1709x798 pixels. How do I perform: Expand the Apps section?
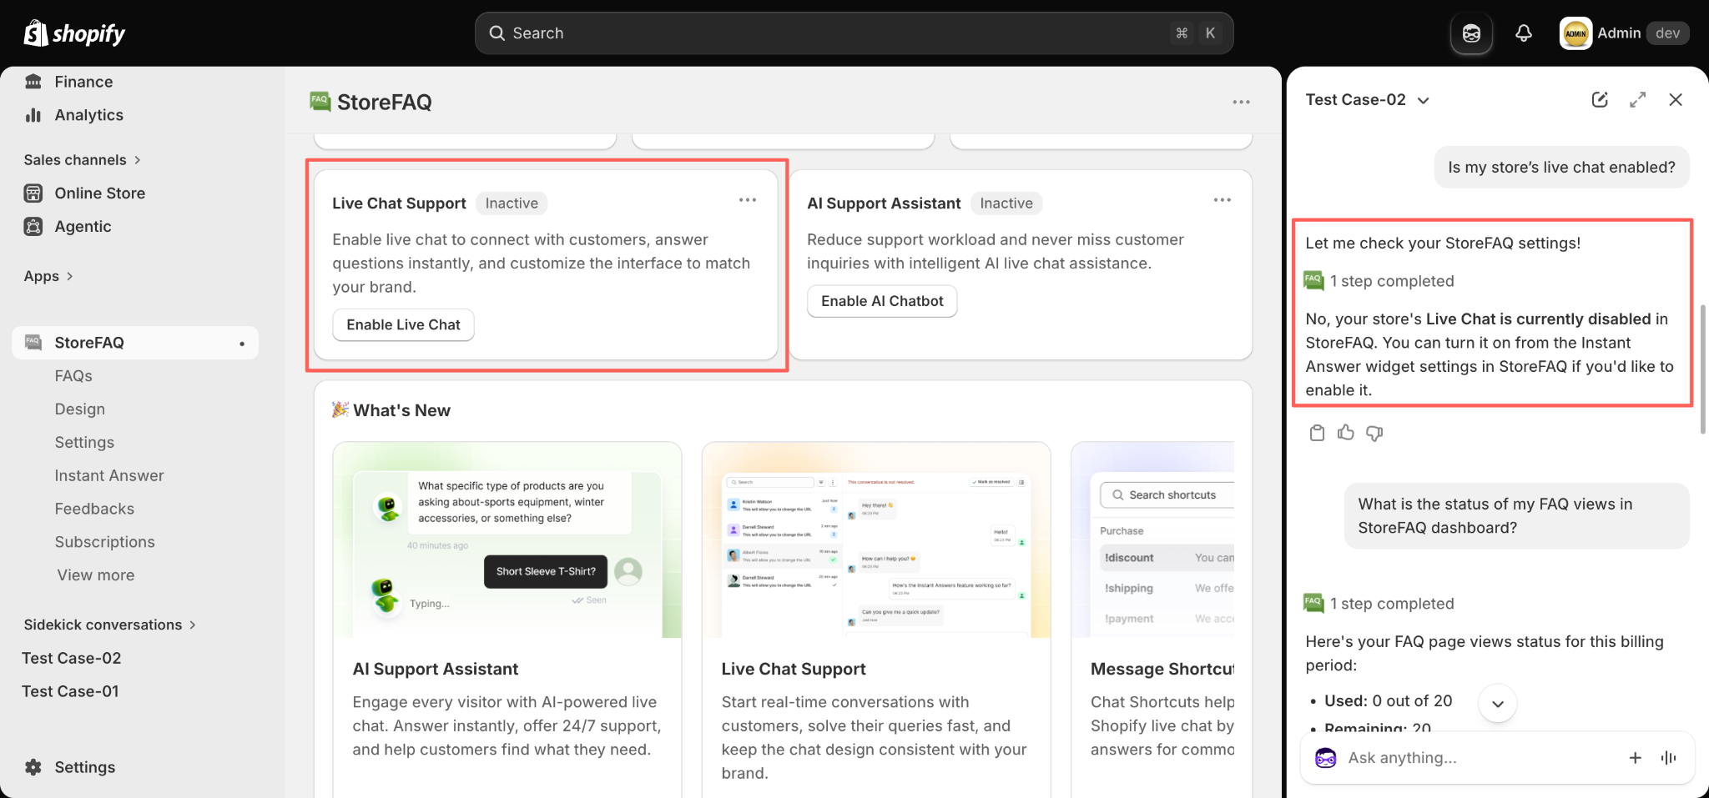tap(48, 276)
